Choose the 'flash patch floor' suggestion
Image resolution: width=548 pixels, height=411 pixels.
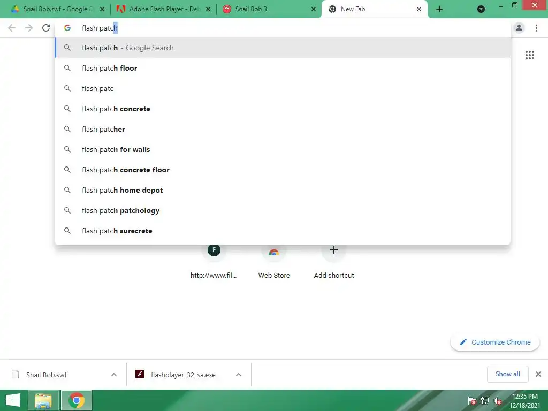click(x=283, y=68)
